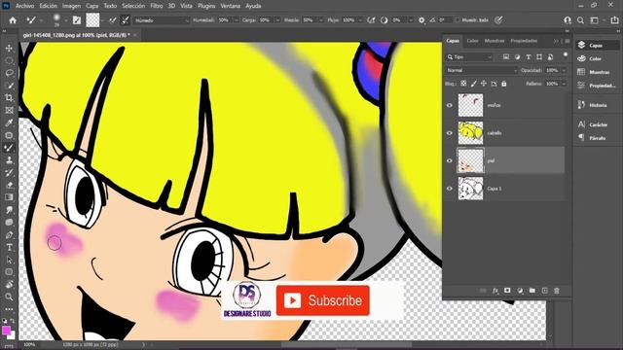Open the Carácter panel icon
623x350 pixels.
(x=581, y=124)
